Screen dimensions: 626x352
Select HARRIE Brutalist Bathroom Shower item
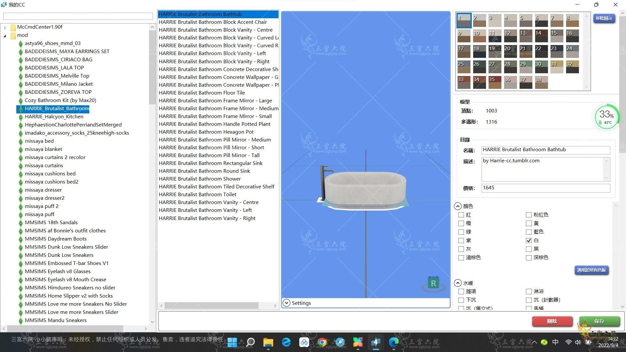click(x=200, y=179)
